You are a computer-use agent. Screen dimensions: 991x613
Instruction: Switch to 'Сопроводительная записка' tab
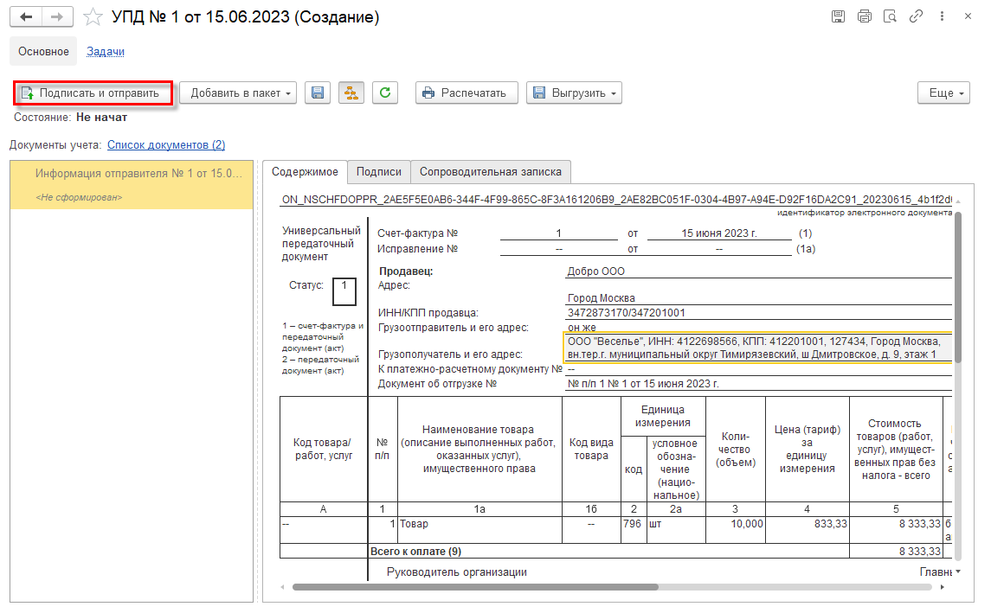pyautogui.click(x=491, y=172)
